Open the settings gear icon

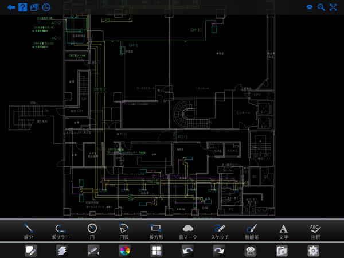click(313, 251)
